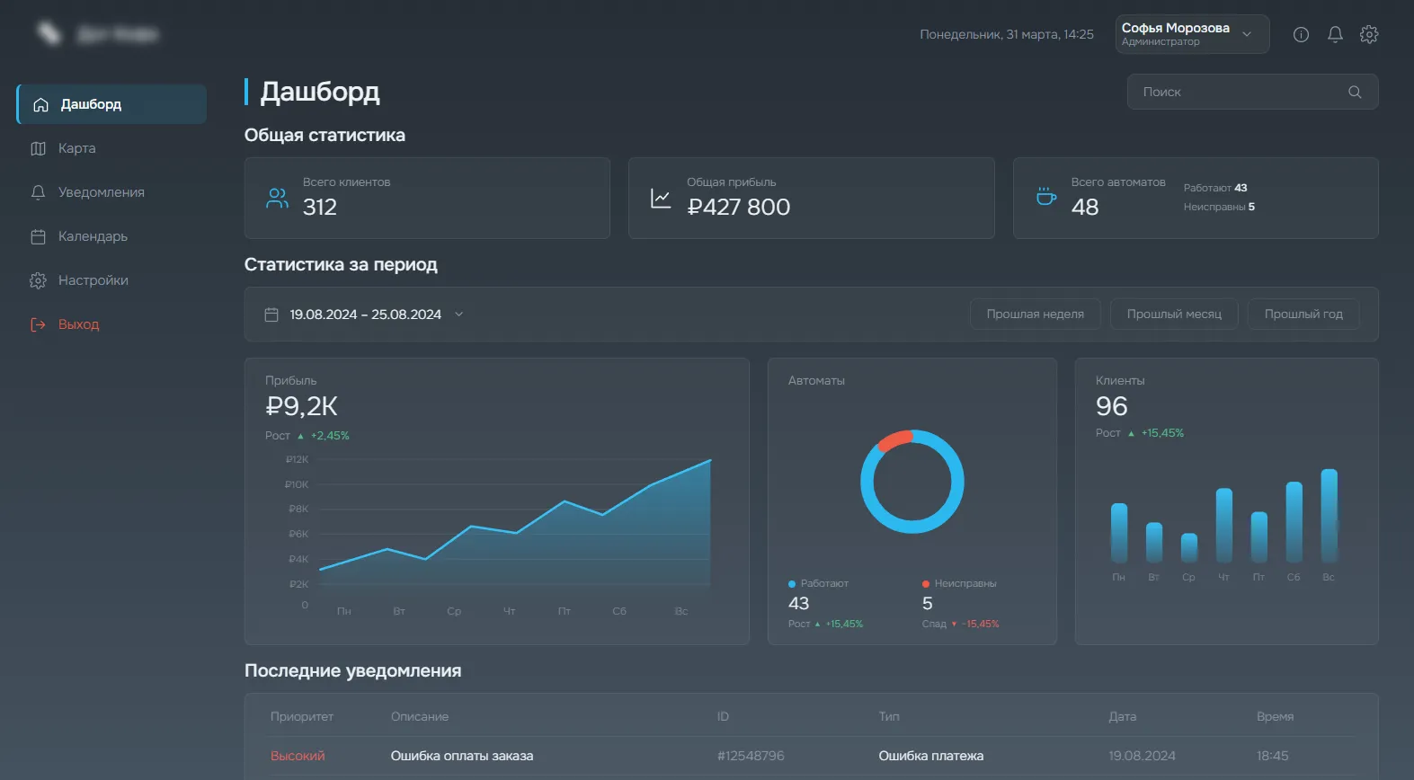Click ID column header
The height and width of the screenshot is (780, 1414).
point(723,716)
